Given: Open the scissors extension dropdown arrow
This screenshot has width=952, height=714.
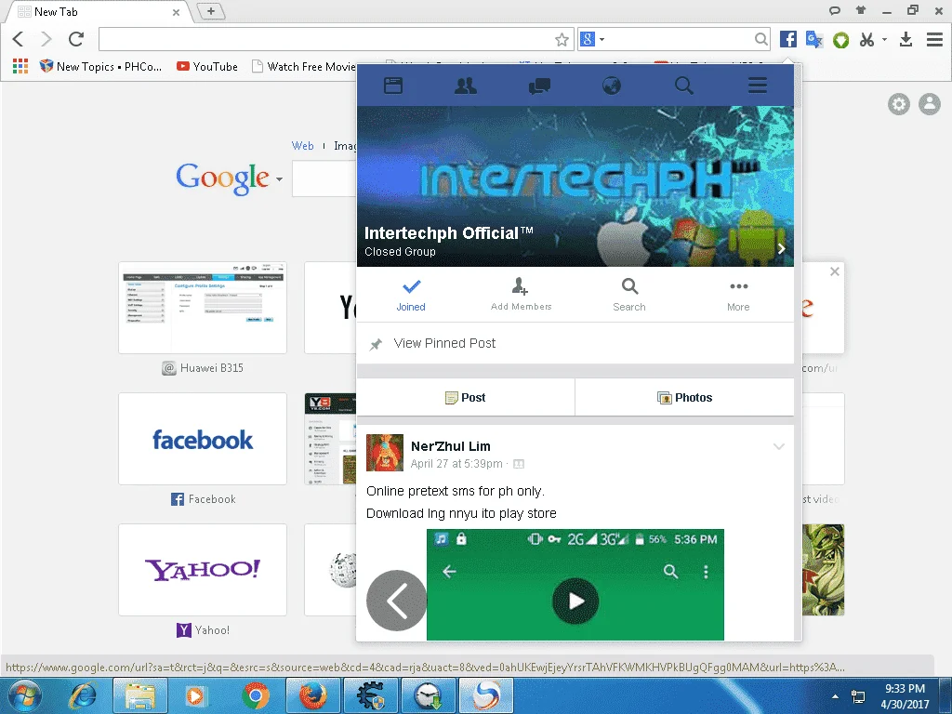Looking at the screenshot, I should coord(885,39).
